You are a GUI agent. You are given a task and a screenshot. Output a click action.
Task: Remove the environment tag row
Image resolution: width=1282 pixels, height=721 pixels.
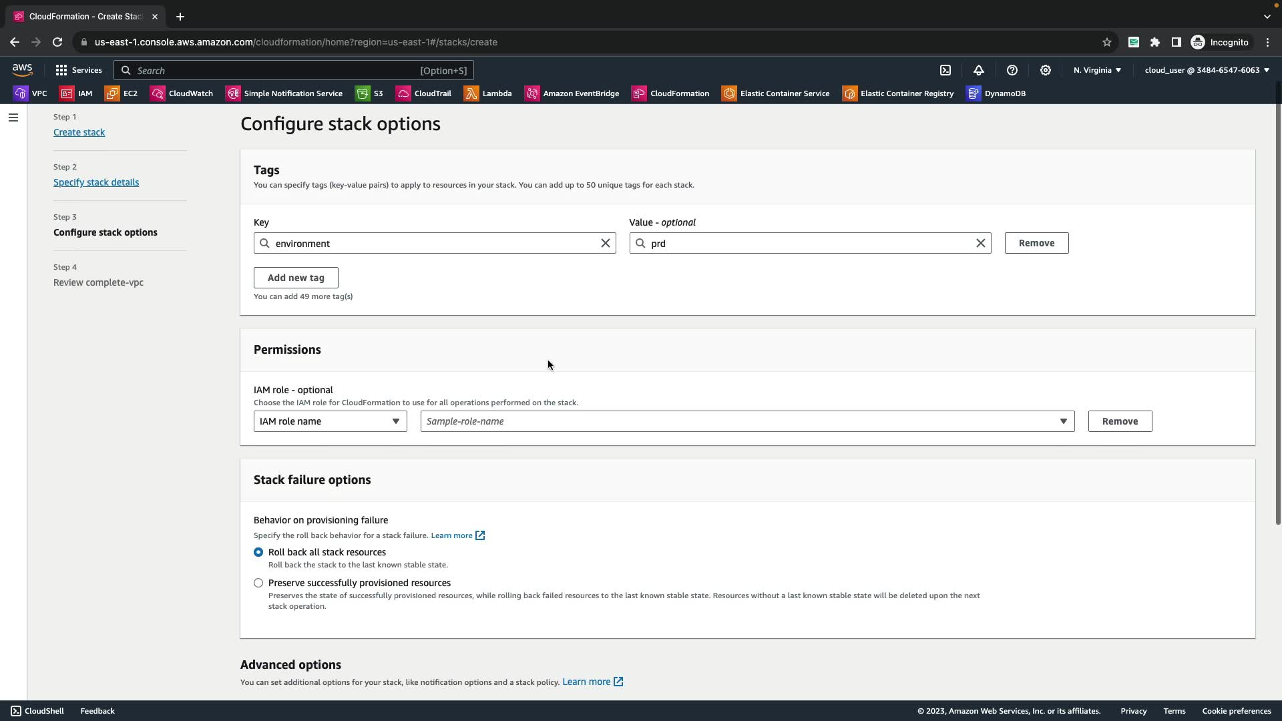click(1036, 243)
